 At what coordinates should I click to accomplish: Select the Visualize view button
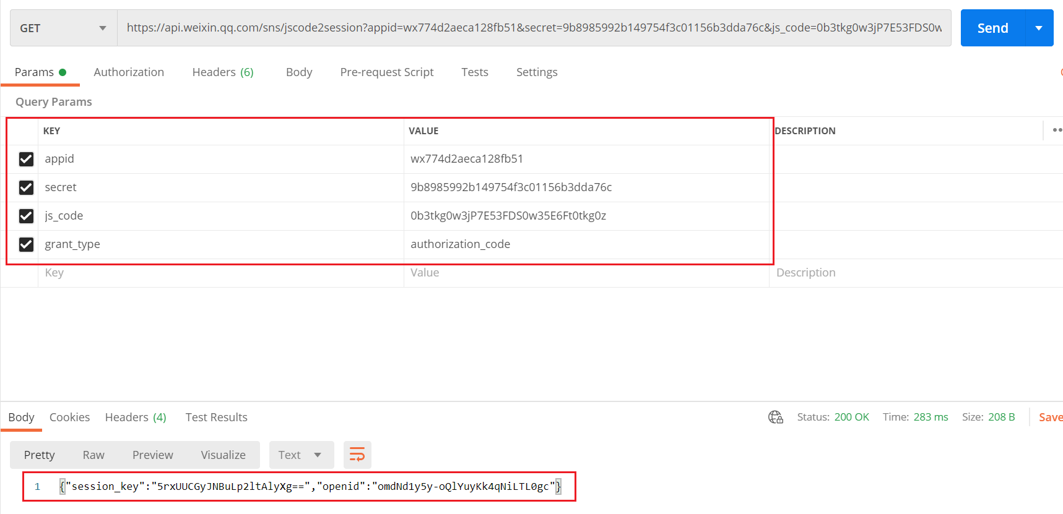tap(223, 455)
